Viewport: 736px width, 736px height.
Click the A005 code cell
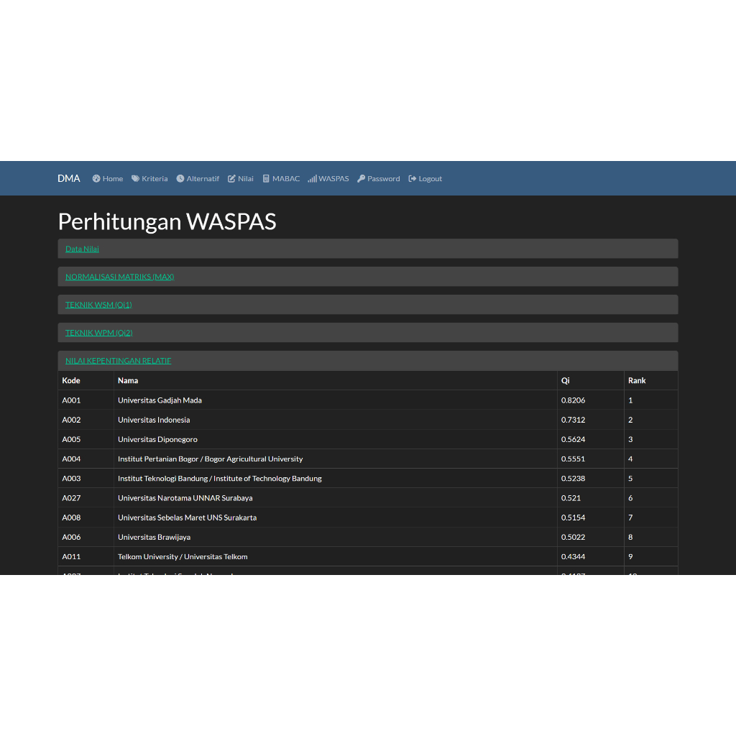pyautogui.click(x=86, y=439)
